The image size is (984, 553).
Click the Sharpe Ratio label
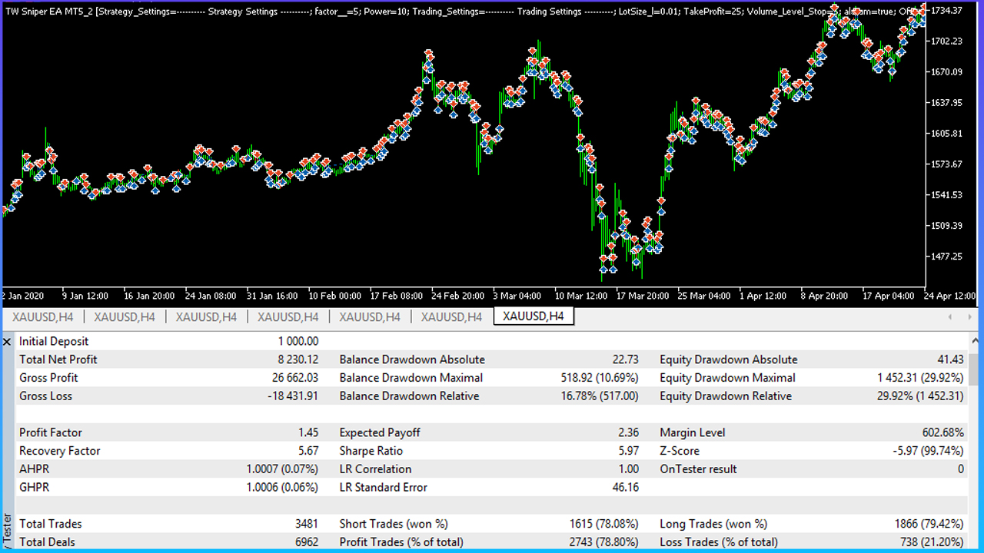click(371, 451)
